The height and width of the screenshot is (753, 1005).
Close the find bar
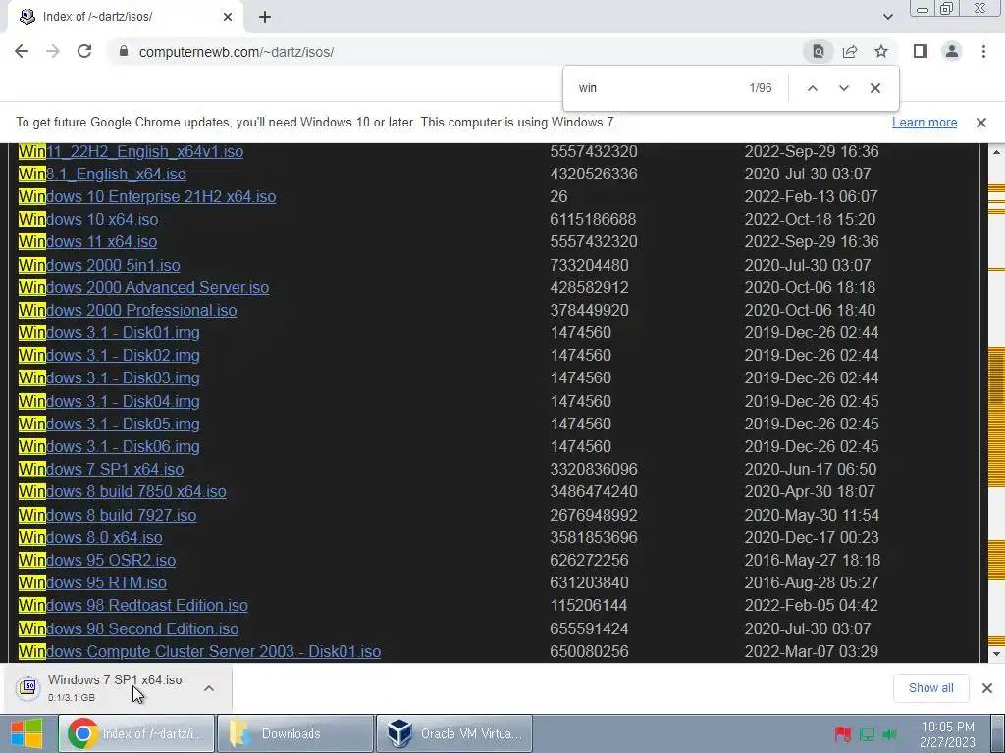[x=874, y=88]
